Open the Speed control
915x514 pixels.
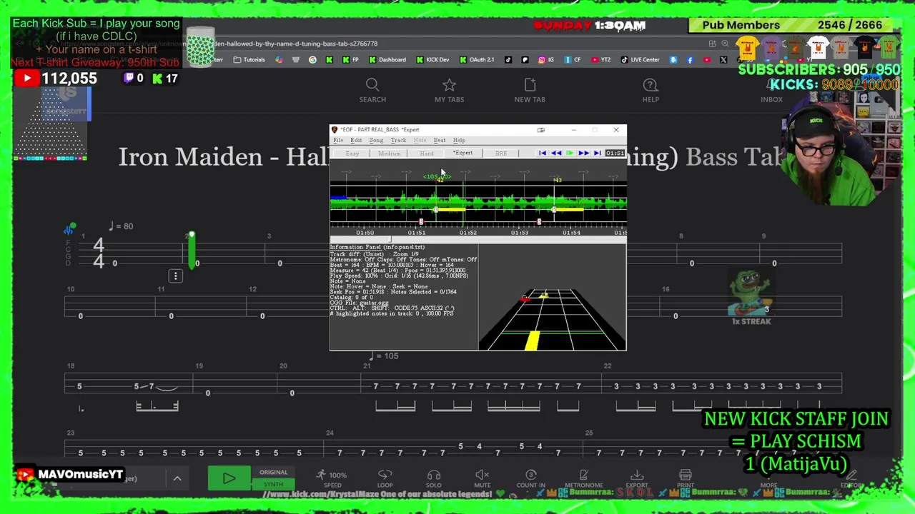click(332, 478)
